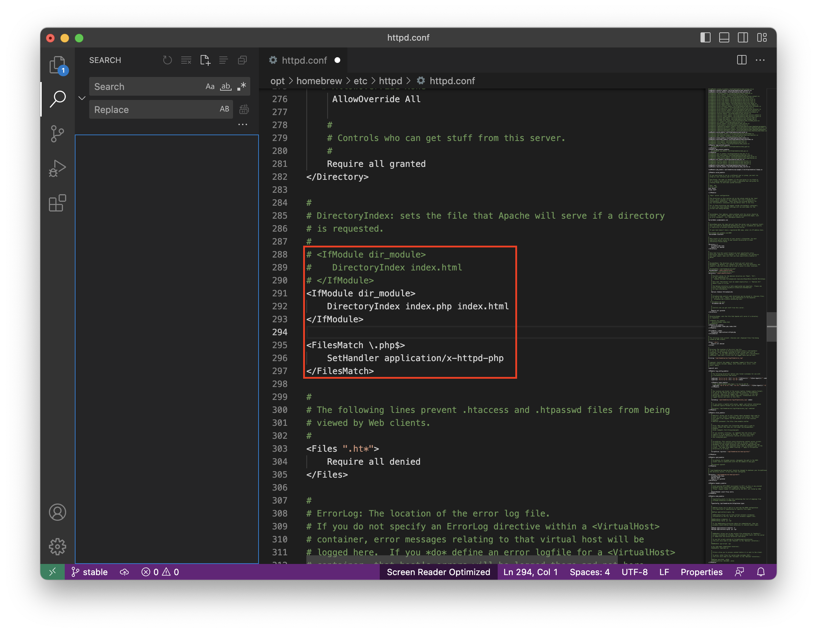
Task: Open the 'httpd' breadcrumb folder segment
Action: 390,81
